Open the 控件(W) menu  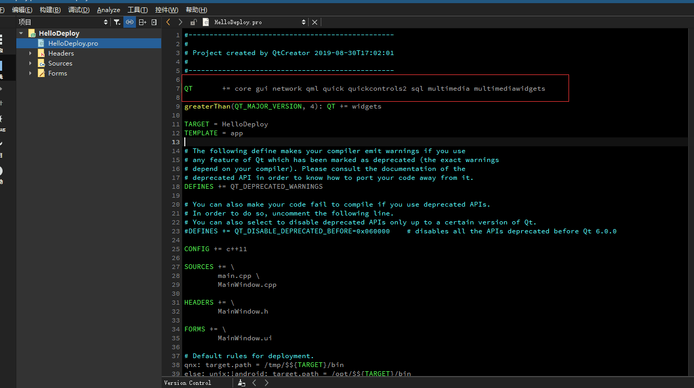pos(166,10)
